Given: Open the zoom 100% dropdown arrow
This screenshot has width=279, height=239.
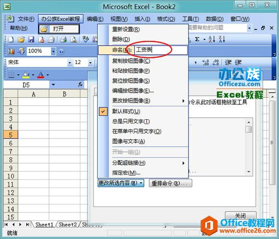Looking at the screenshot, I should pyautogui.click(x=53, y=51).
